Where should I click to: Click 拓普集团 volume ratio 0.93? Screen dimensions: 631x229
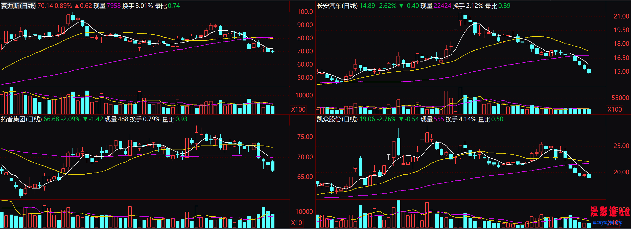pyautogui.click(x=181, y=119)
